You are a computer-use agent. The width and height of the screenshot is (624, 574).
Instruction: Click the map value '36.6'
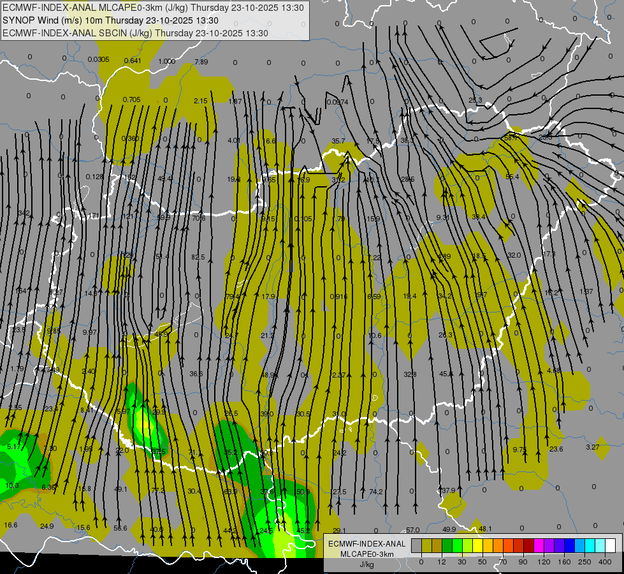pos(196,374)
